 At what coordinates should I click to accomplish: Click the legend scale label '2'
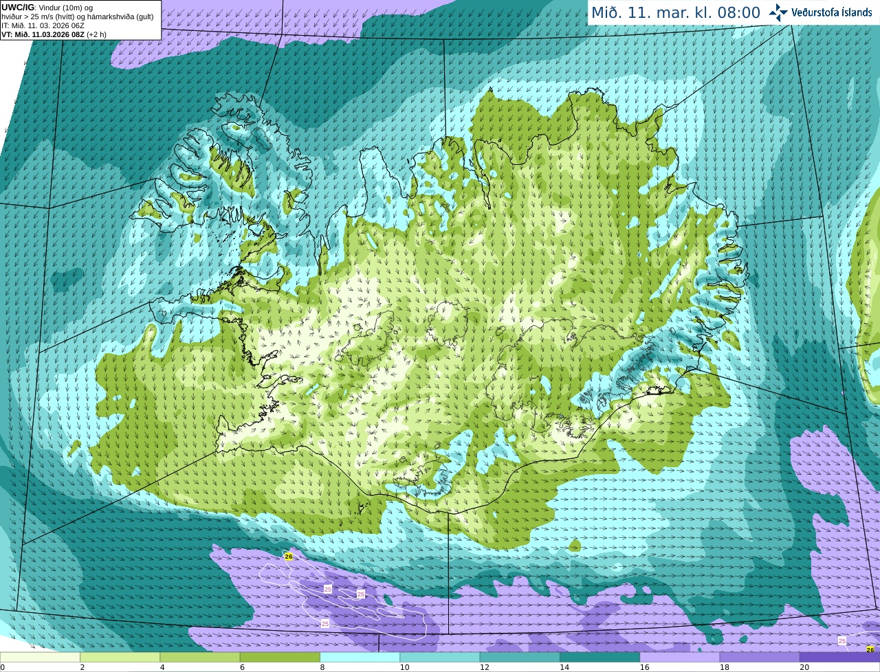(x=82, y=667)
